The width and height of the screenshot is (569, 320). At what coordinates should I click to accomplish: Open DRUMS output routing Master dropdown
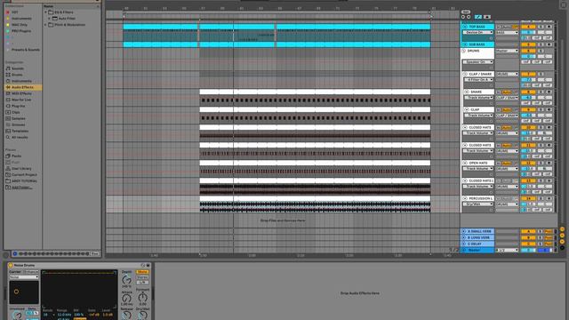(x=508, y=52)
